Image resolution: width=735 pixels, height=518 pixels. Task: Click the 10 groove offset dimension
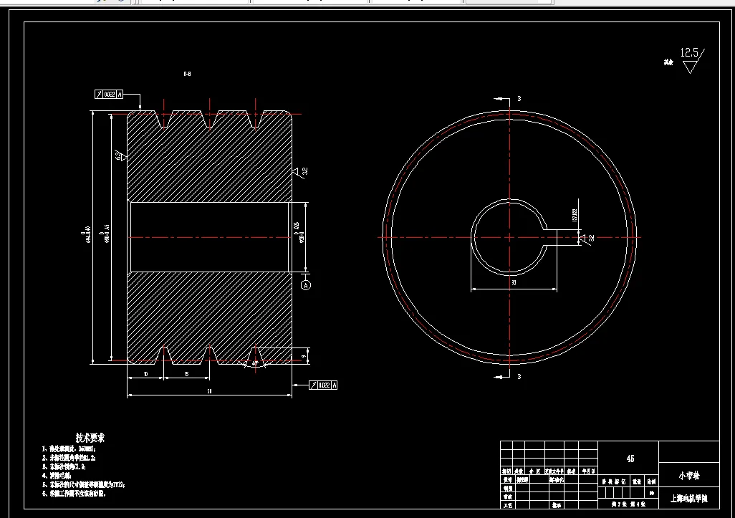pyautogui.click(x=145, y=374)
